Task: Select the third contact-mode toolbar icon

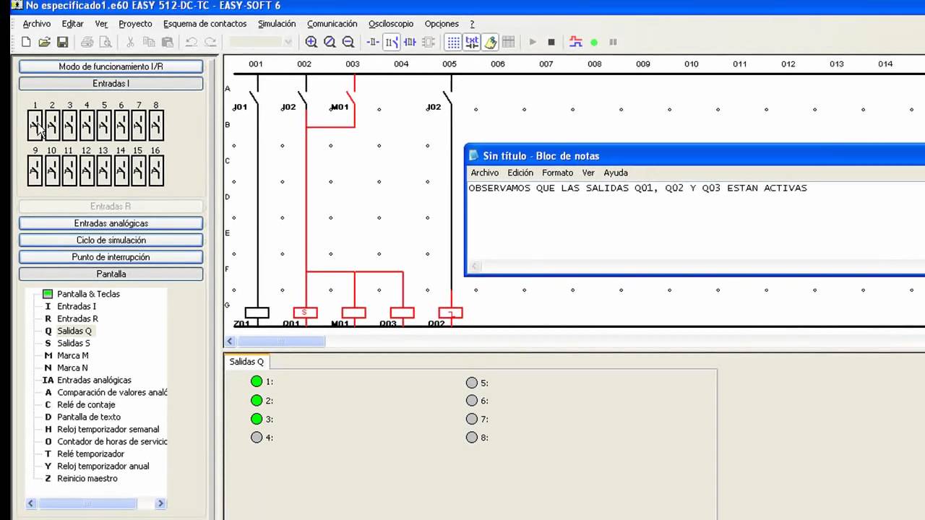Action: tap(410, 42)
